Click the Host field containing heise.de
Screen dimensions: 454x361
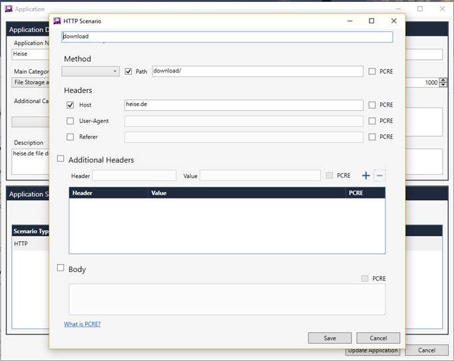pos(244,105)
